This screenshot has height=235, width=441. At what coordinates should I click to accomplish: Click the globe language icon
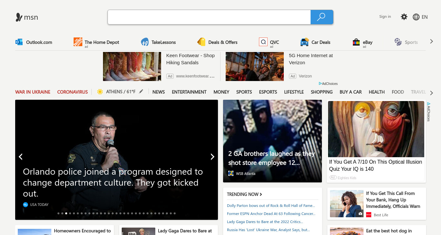pos(416,17)
